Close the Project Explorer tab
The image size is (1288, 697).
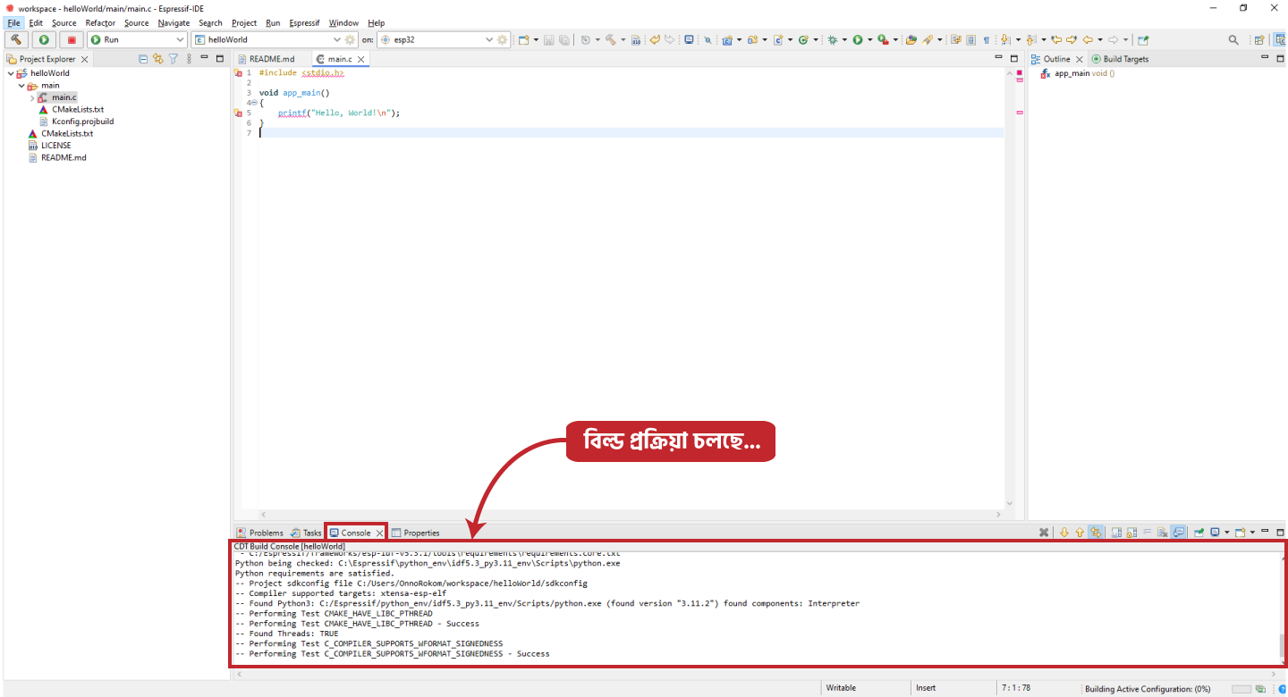(84, 60)
